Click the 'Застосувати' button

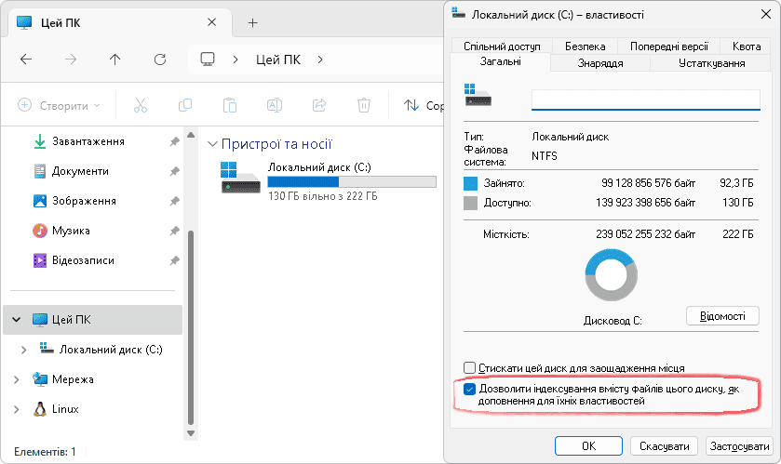(739, 445)
